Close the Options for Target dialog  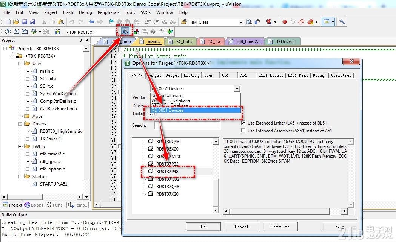pos(351,61)
